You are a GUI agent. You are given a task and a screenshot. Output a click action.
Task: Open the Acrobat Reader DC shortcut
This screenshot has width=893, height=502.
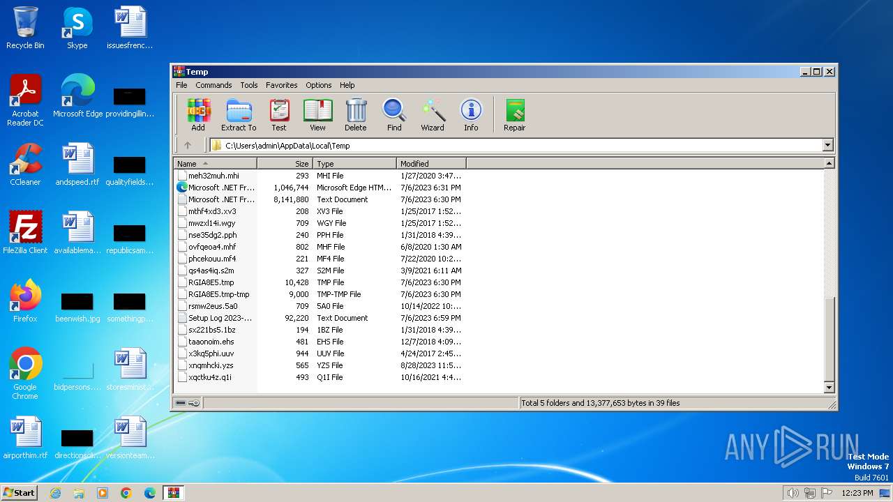pos(25,100)
